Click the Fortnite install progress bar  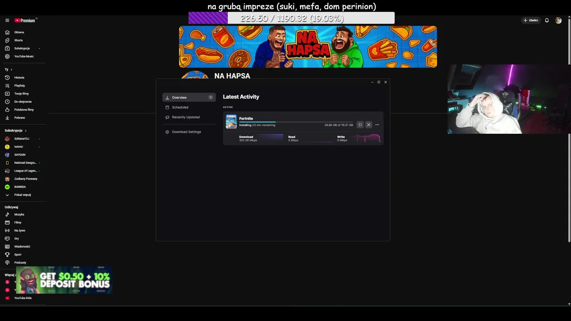click(296, 122)
